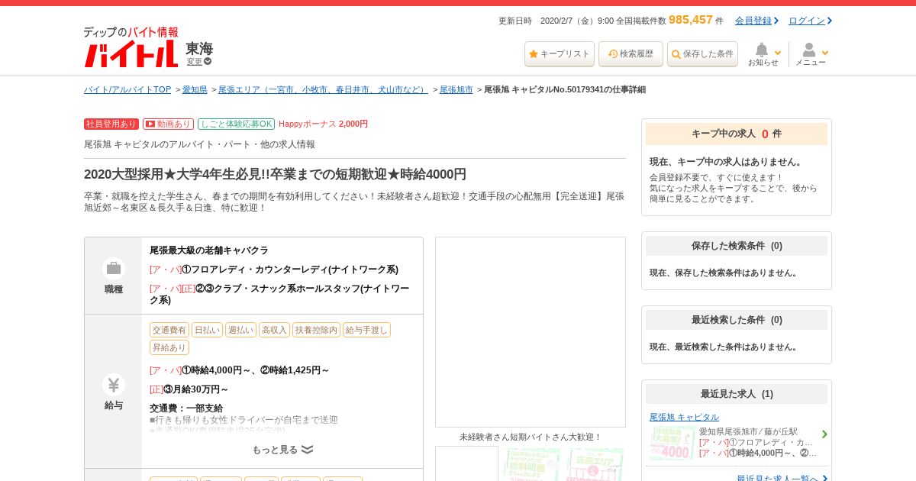Click the 最近検索した条件 (0) header
The width and height of the screenshot is (916, 481).
[737, 320]
